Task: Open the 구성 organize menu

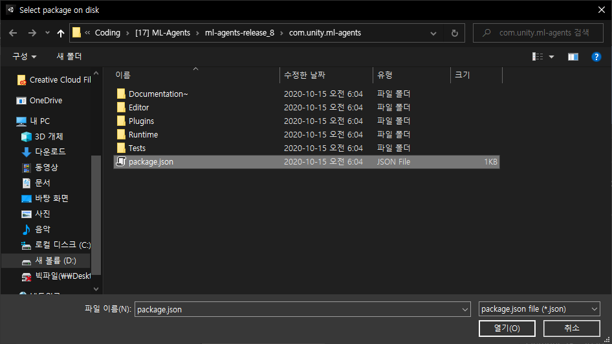Action: pos(24,57)
